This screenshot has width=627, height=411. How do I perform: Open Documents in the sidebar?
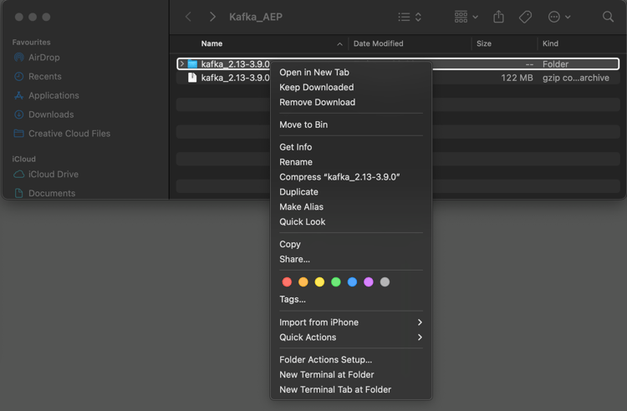tap(44, 193)
